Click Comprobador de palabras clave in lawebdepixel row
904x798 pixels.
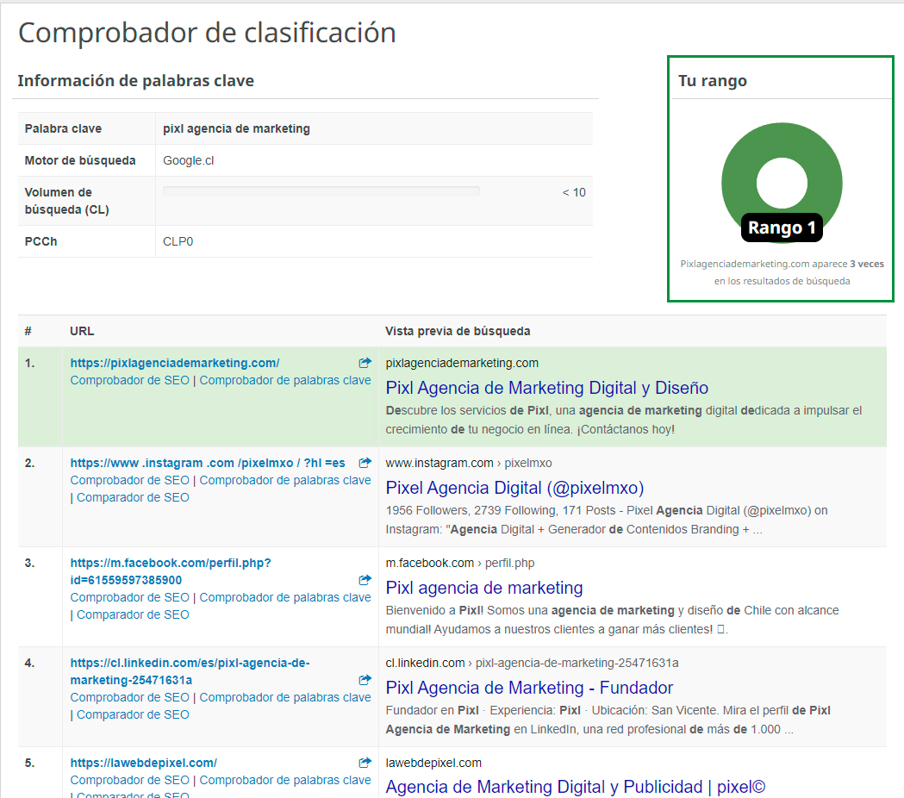click(285, 780)
